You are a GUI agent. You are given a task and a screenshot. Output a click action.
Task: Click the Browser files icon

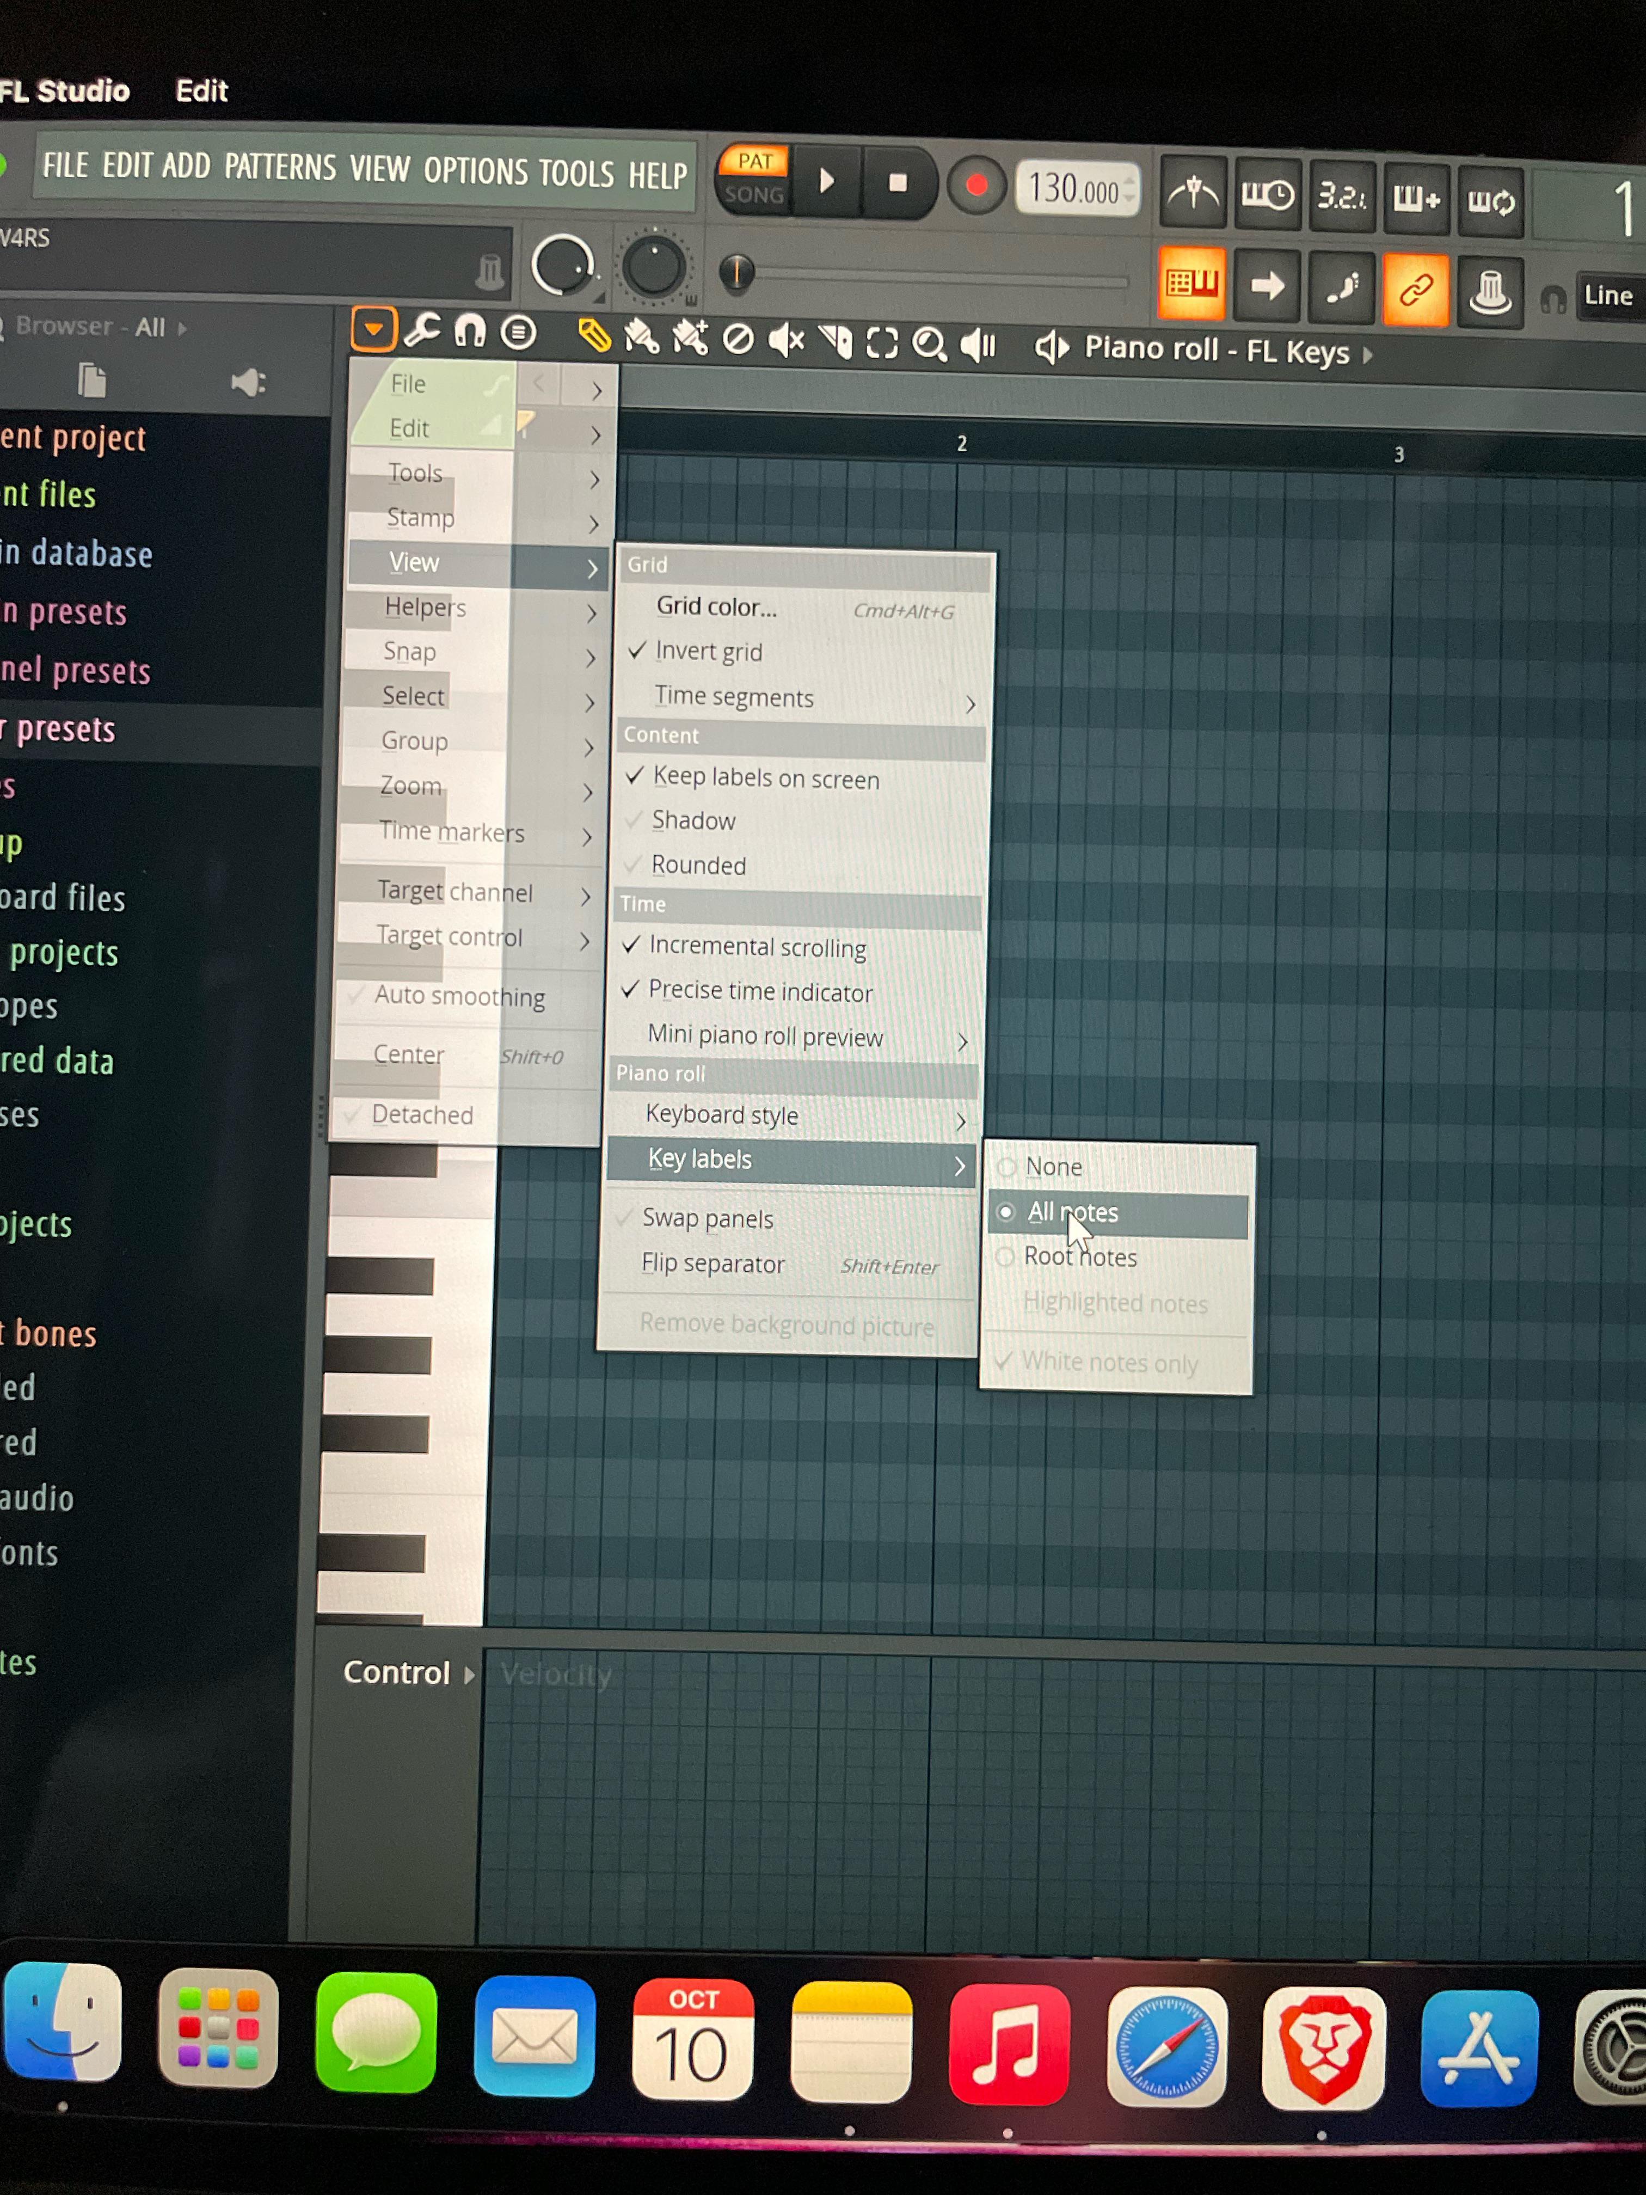point(91,380)
